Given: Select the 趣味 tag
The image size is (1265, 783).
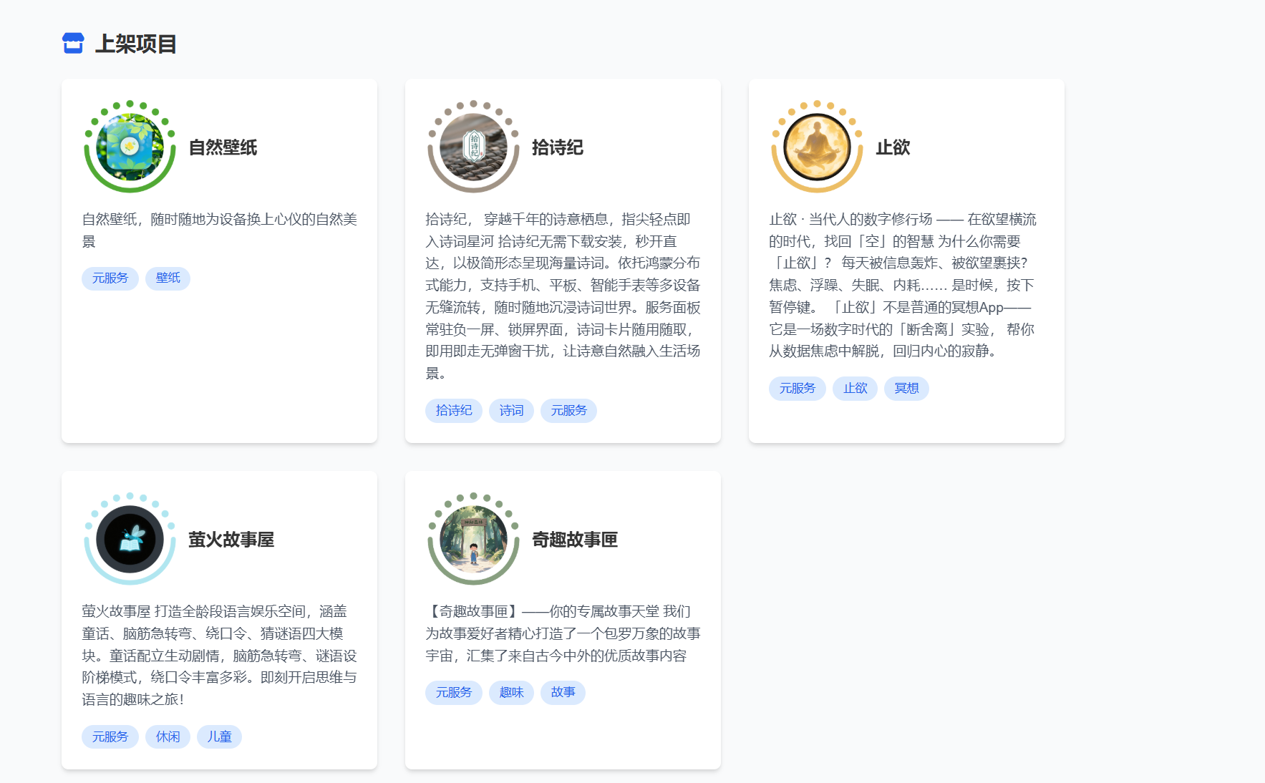Looking at the screenshot, I should pyautogui.click(x=511, y=693).
